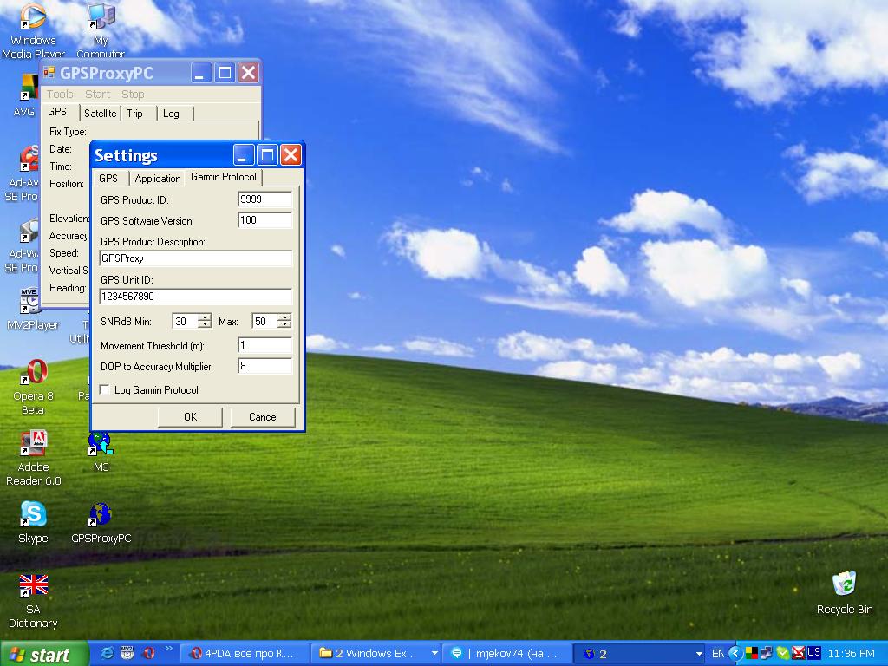This screenshot has width=888, height=666.
Task: Open the My Computer desktop icon
Action: (101, 30)
